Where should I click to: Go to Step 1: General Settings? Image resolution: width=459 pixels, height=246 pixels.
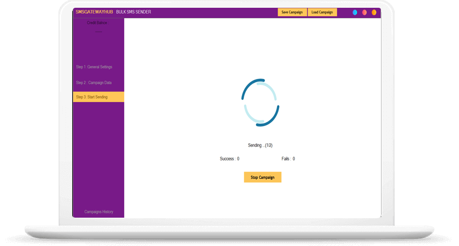[94, 67]
